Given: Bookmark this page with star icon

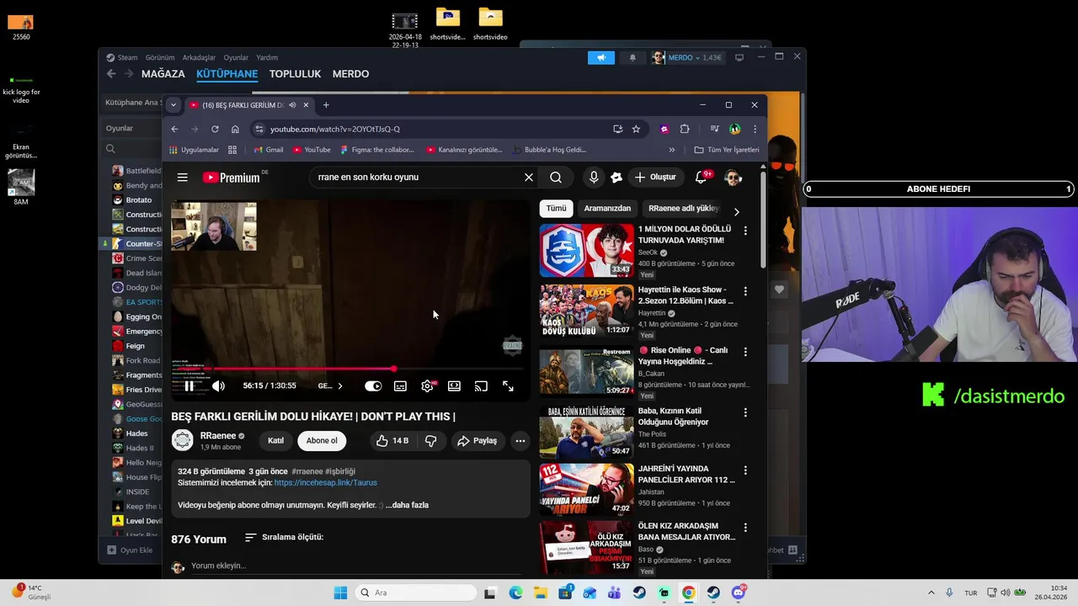Looking at the screenshot, I should pyautogui.click(x=636, y=129).
